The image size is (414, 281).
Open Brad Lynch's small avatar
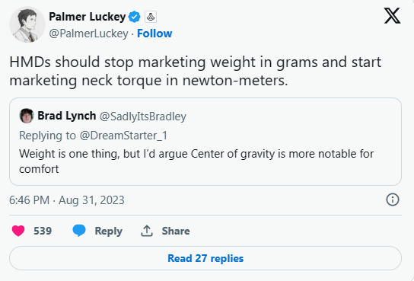point(27,116)
